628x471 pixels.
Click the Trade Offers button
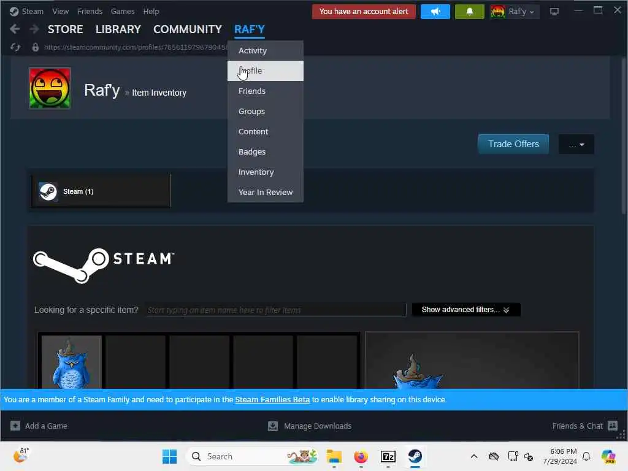[513, 144]
